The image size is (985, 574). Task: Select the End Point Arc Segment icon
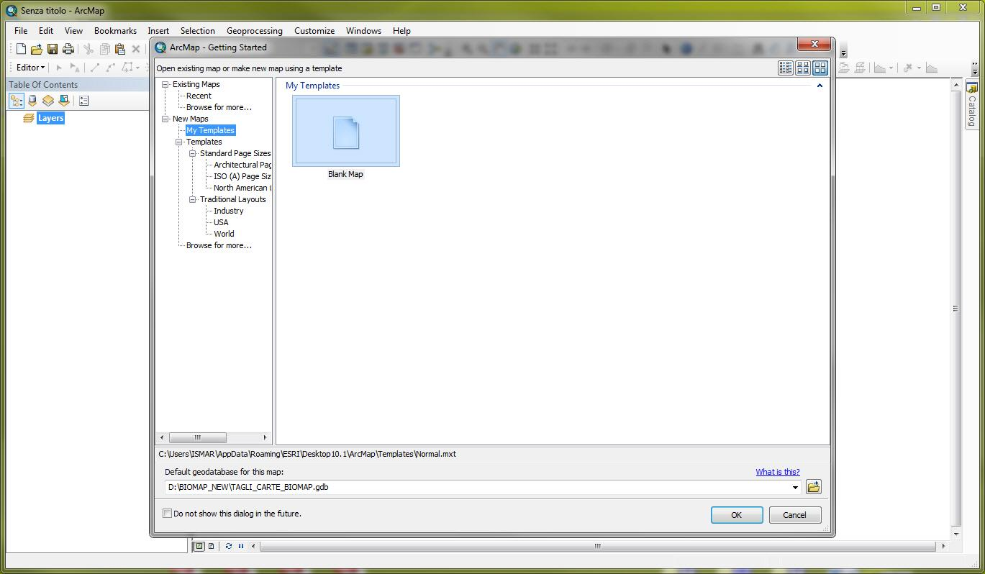point(111,68)
